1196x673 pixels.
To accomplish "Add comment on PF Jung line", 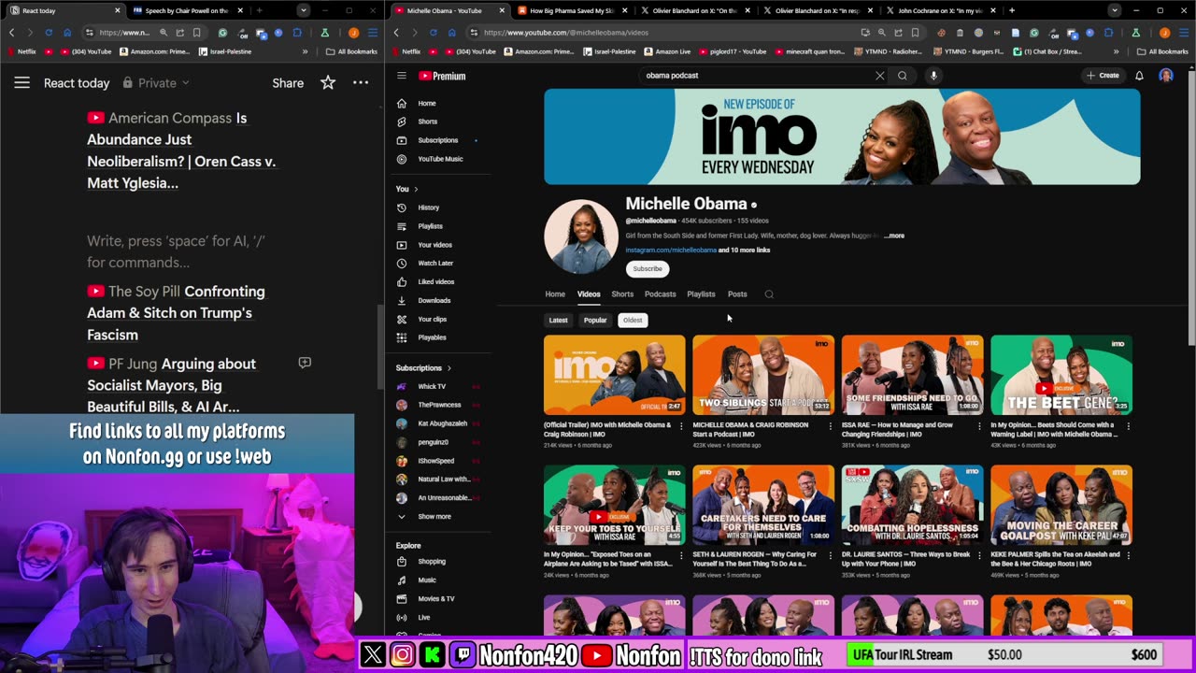I will coord(305,363).
